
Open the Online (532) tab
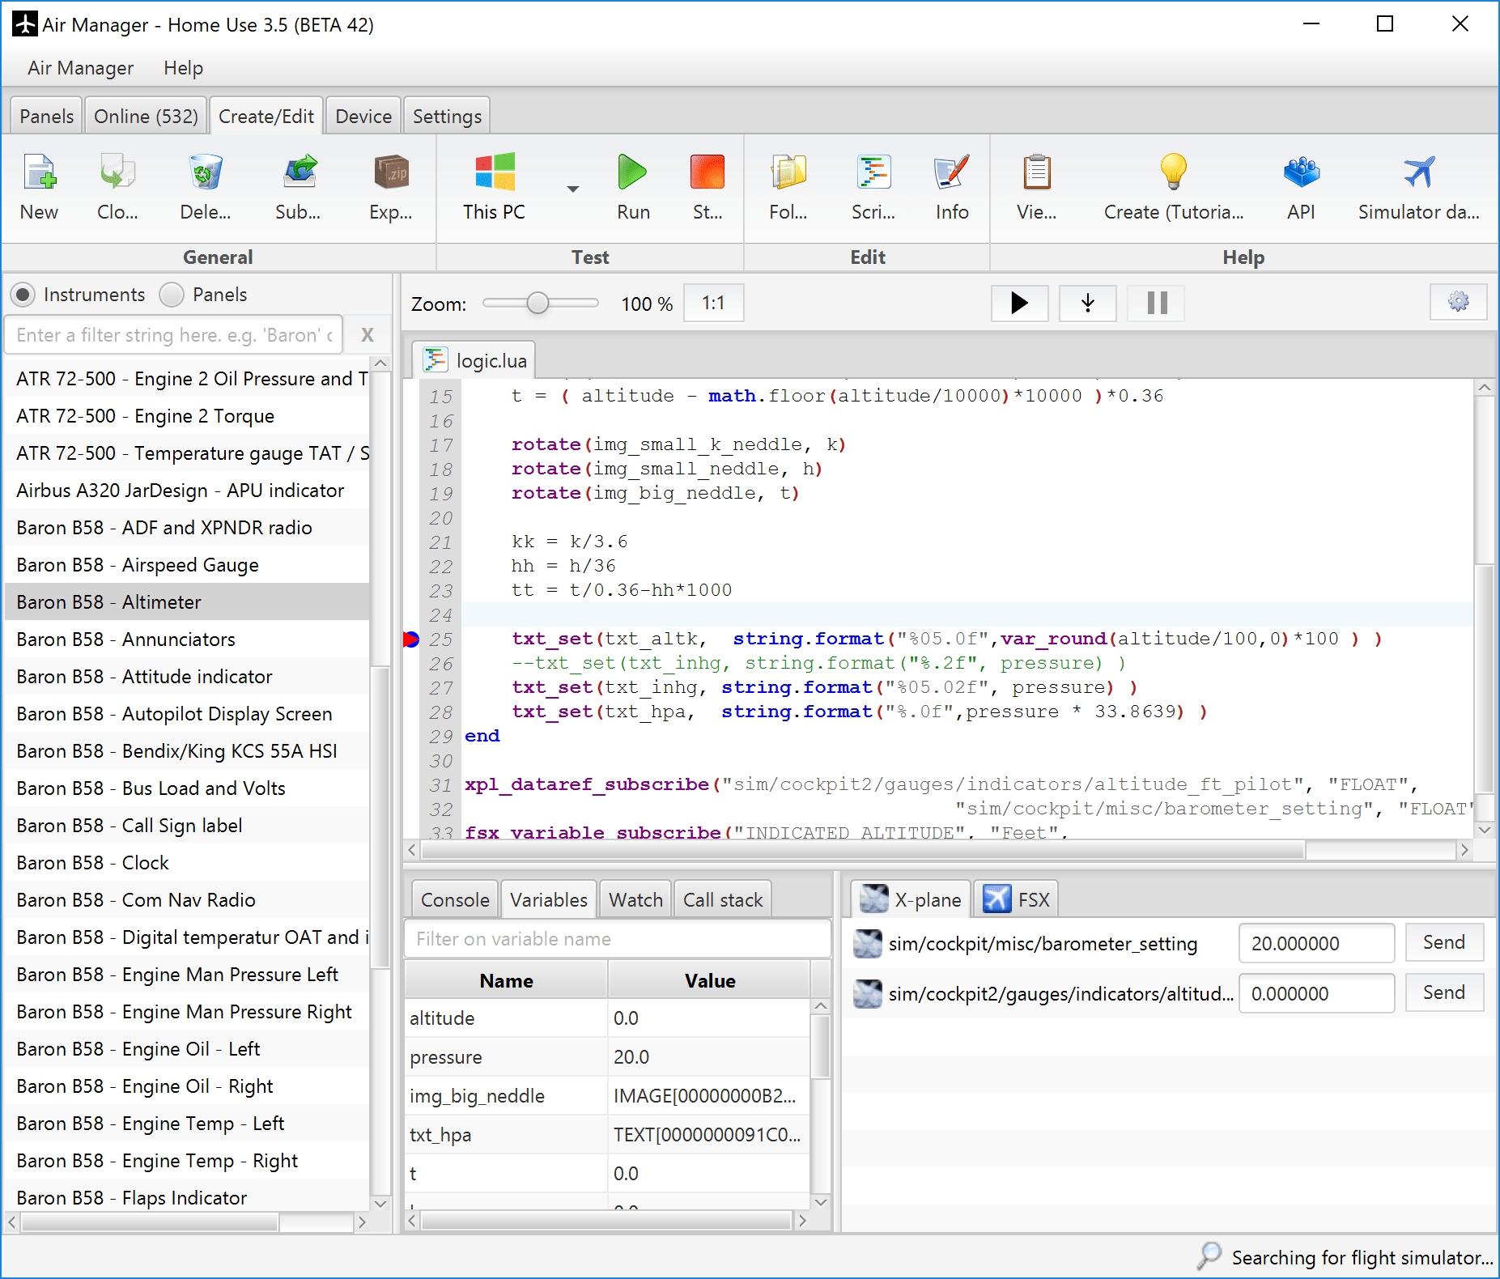tap(146, 117)
